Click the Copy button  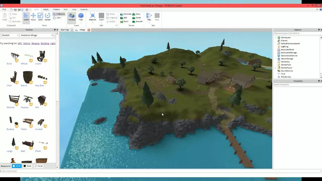(x=13, y=14)
